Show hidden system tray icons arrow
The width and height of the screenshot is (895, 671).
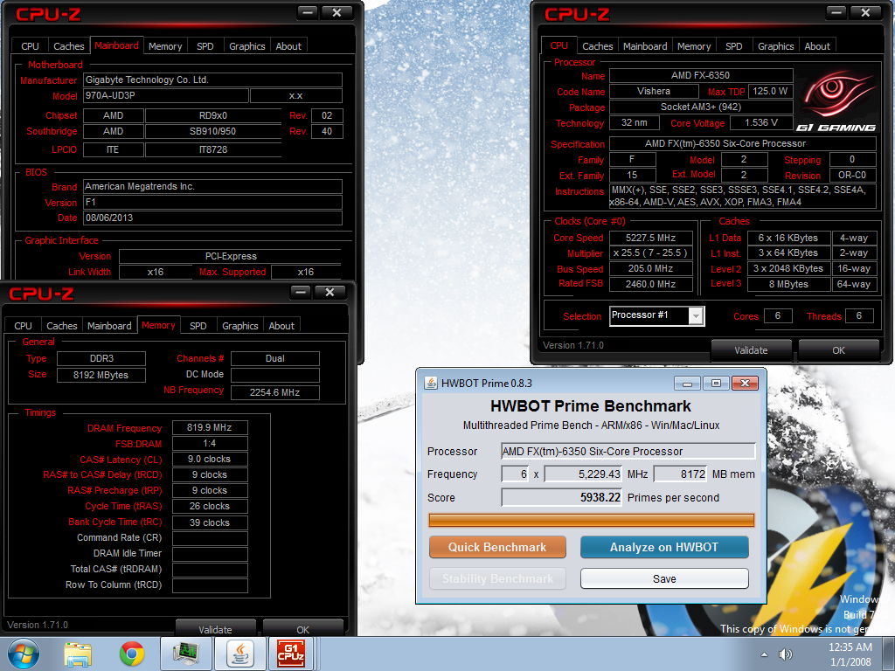(764, 654)
